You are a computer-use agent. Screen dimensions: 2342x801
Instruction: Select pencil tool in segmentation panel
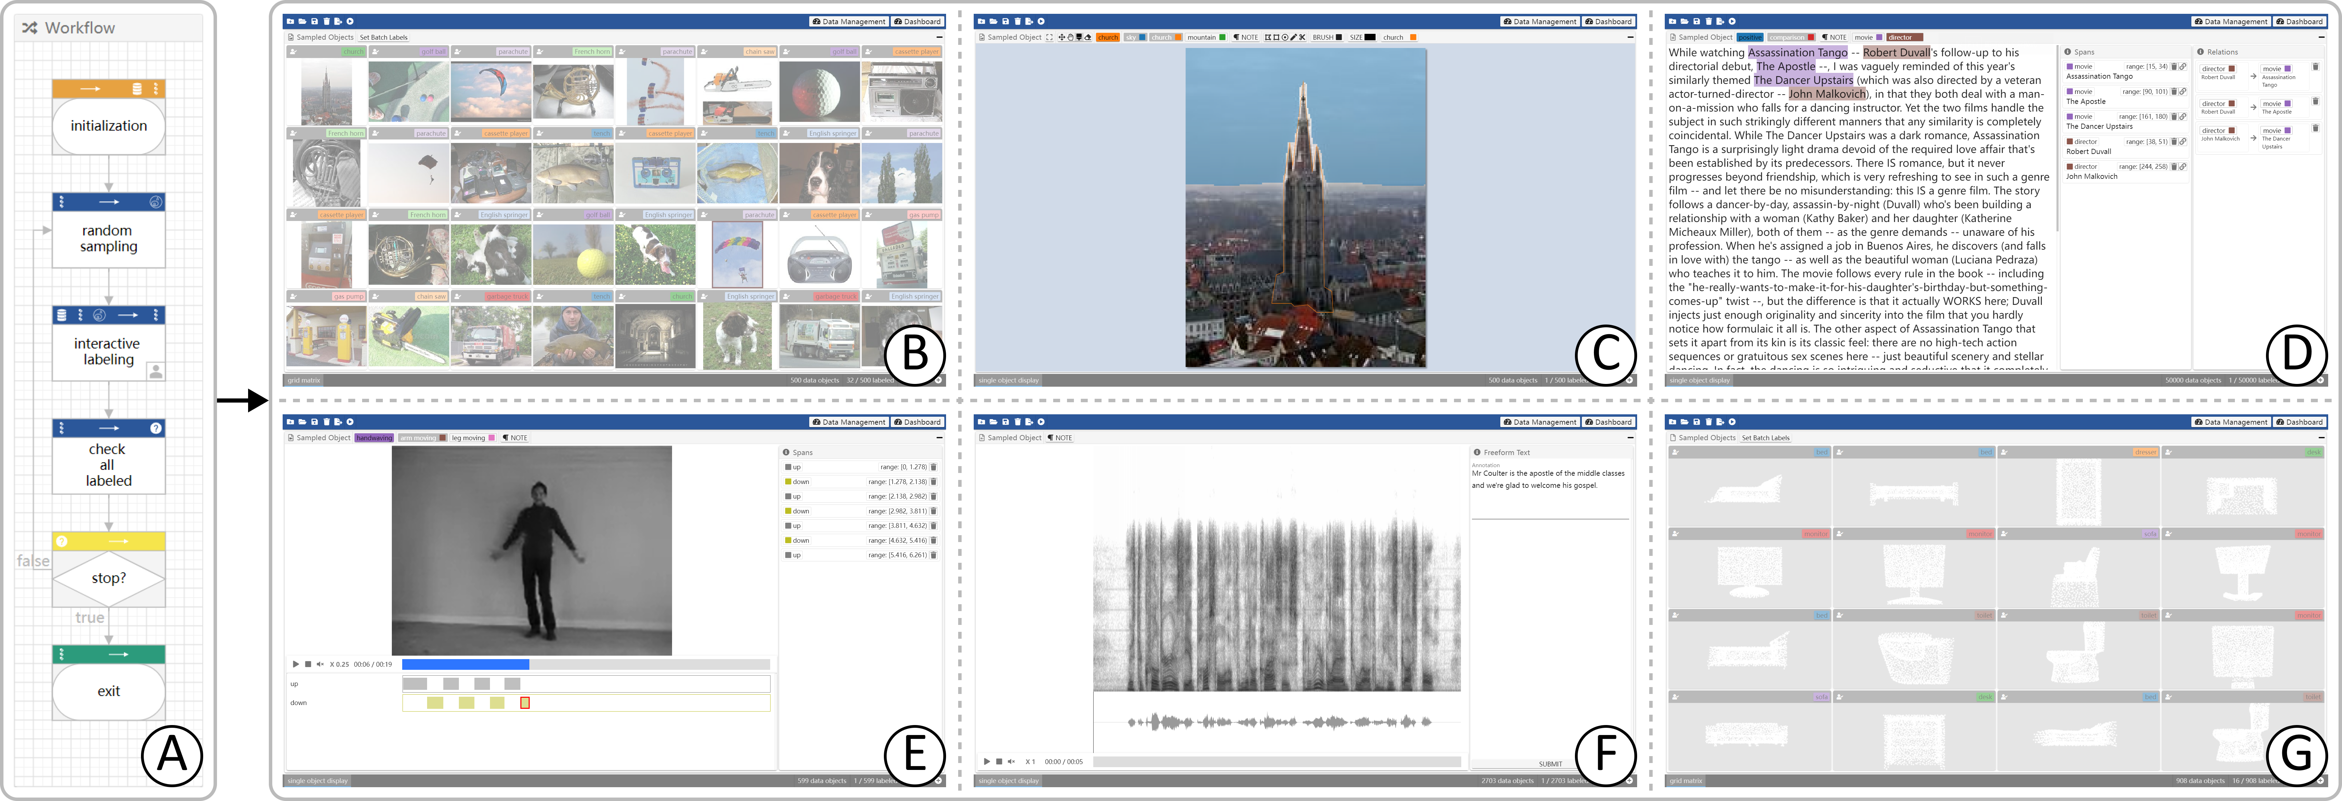[1294, 37]
